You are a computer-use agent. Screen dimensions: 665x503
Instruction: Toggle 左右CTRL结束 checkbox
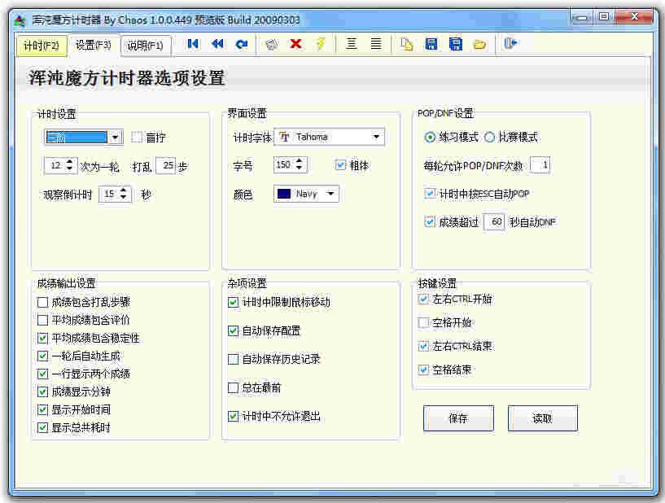click(423, 346)
